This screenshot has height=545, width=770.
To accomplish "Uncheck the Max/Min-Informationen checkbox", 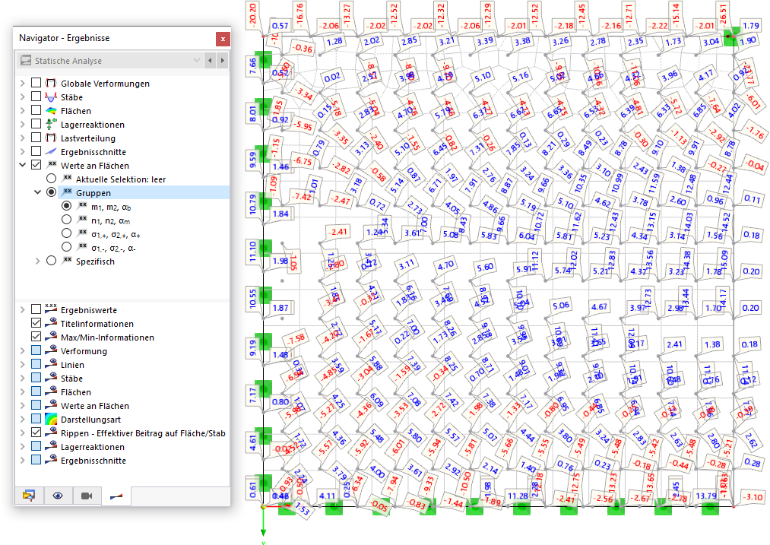I will point(36,337).
